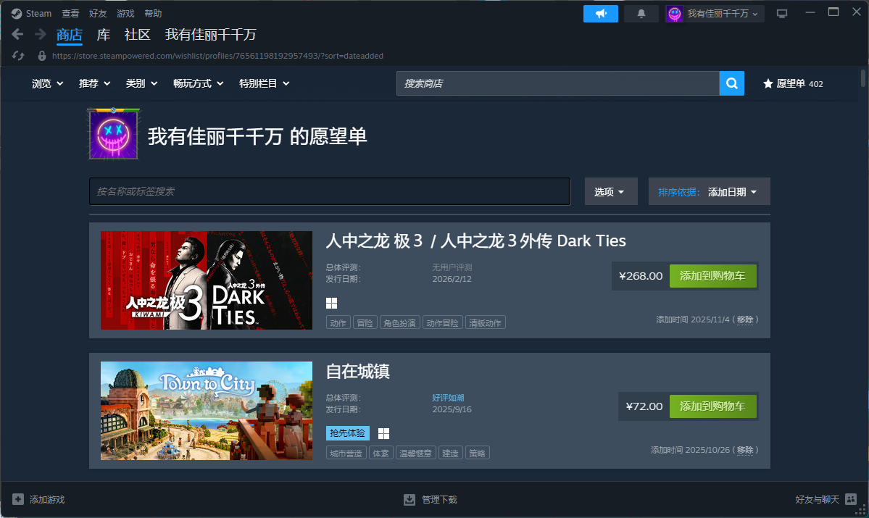This screenshot has height=518, width=869.
Task: Reload page using refresh icon
Action: pyautogui.click(x=19, y=56)
